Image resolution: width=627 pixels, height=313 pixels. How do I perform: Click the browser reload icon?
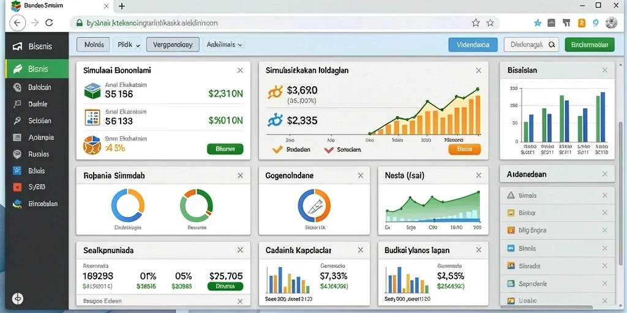point(49,23)
